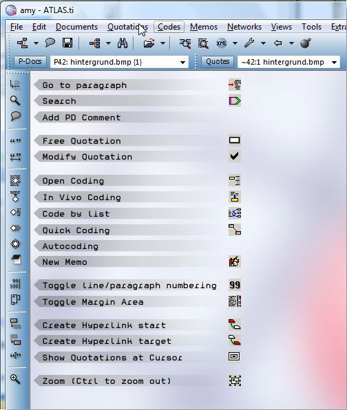Click the Quotes button

click(x=218, y=62)
